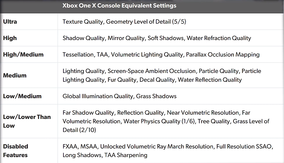
Task: Select the Disabled Features row label
Action: coord(16,151)
